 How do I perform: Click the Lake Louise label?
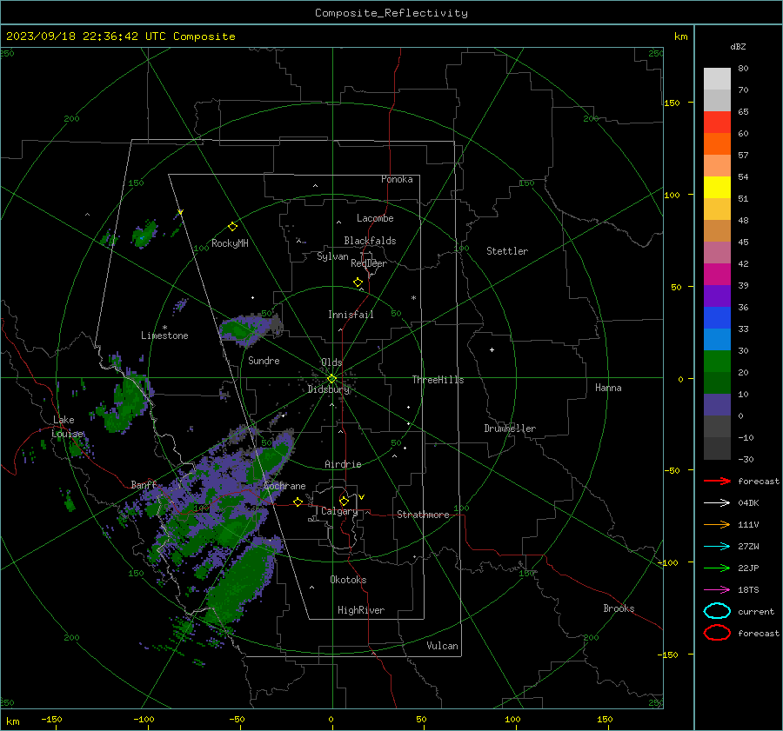click(67, 427)
